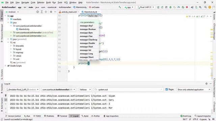Open the SDK Manager toolbar icon
The height and width of the screenshot is (121, 216).
tap(200, 7)
